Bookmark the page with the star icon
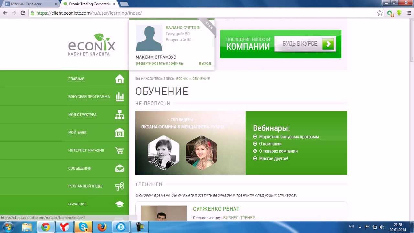Viewport: 414px width, 233px height. coord(380,13)
